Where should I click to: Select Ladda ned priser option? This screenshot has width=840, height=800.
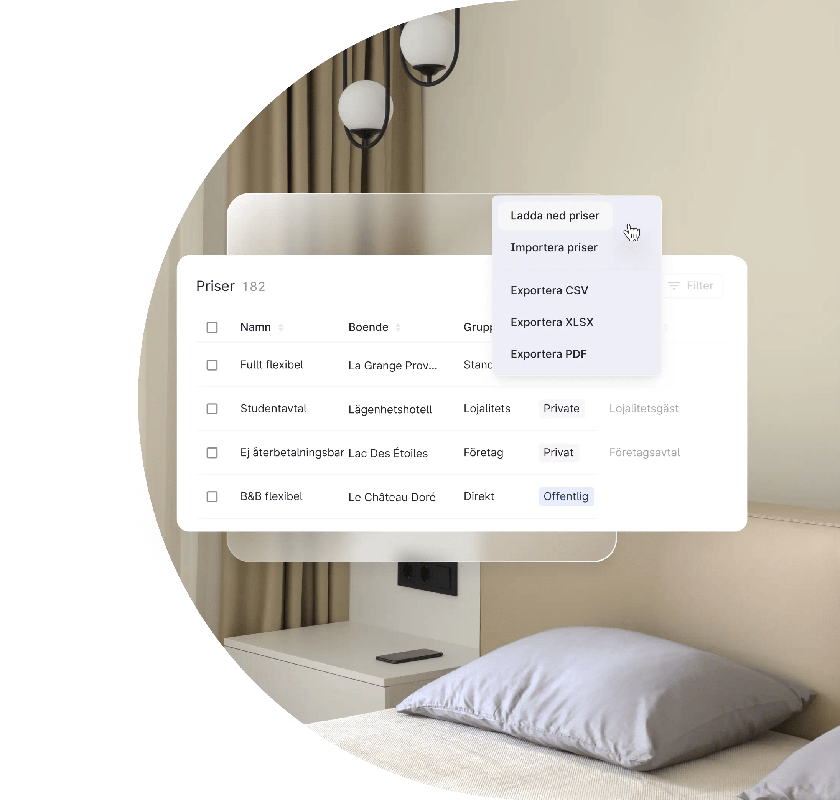coord(553,215)
